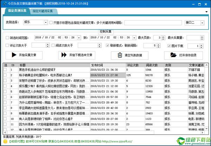
Task: Click the panel collapse arrow at top right
Action: [206, 12]
